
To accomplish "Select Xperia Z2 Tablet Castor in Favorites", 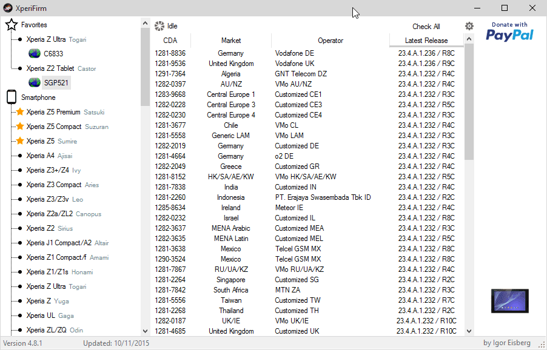I will 61,68.
